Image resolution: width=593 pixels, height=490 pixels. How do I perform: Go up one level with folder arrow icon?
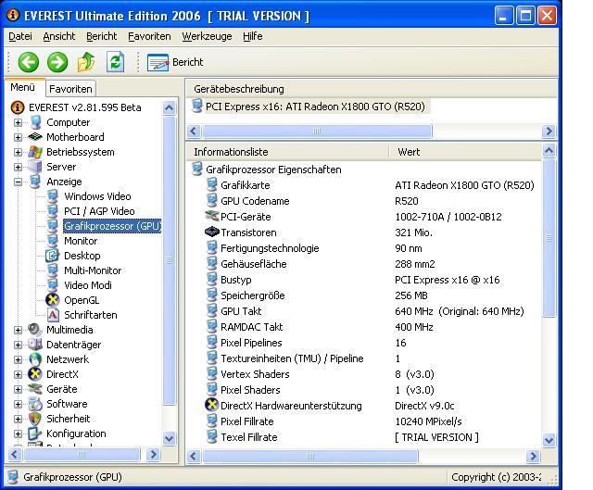[86, 62]
